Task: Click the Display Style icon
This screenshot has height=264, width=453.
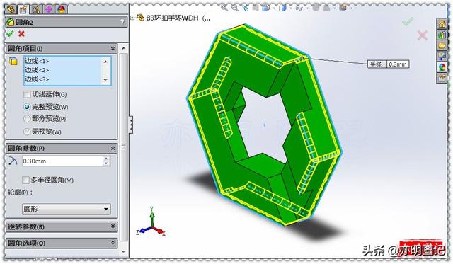Action: point(282,8)
